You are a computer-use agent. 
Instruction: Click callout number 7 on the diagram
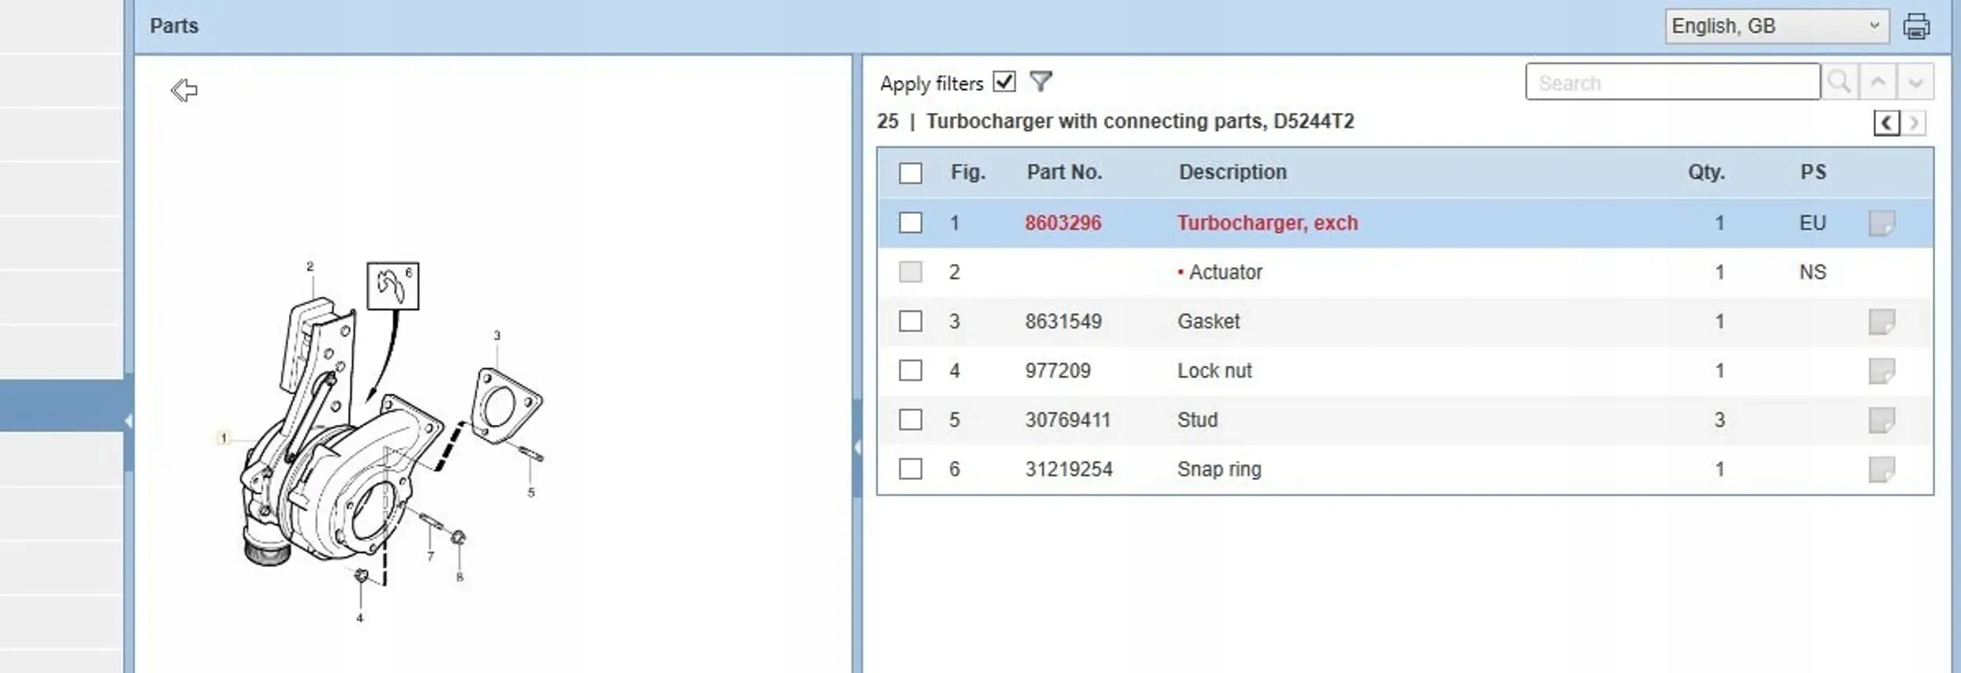coord(431,557)
